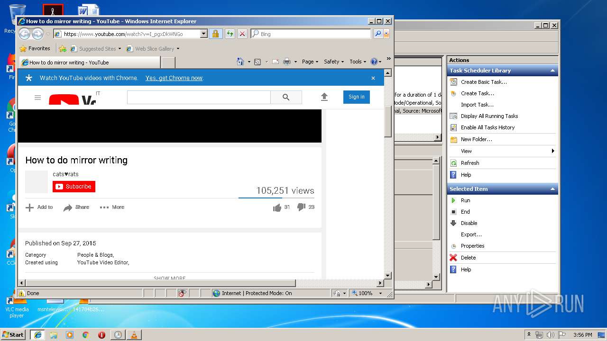Click More options under the video
Viewport: 607px width, 341px height.
tap(112, 207)
